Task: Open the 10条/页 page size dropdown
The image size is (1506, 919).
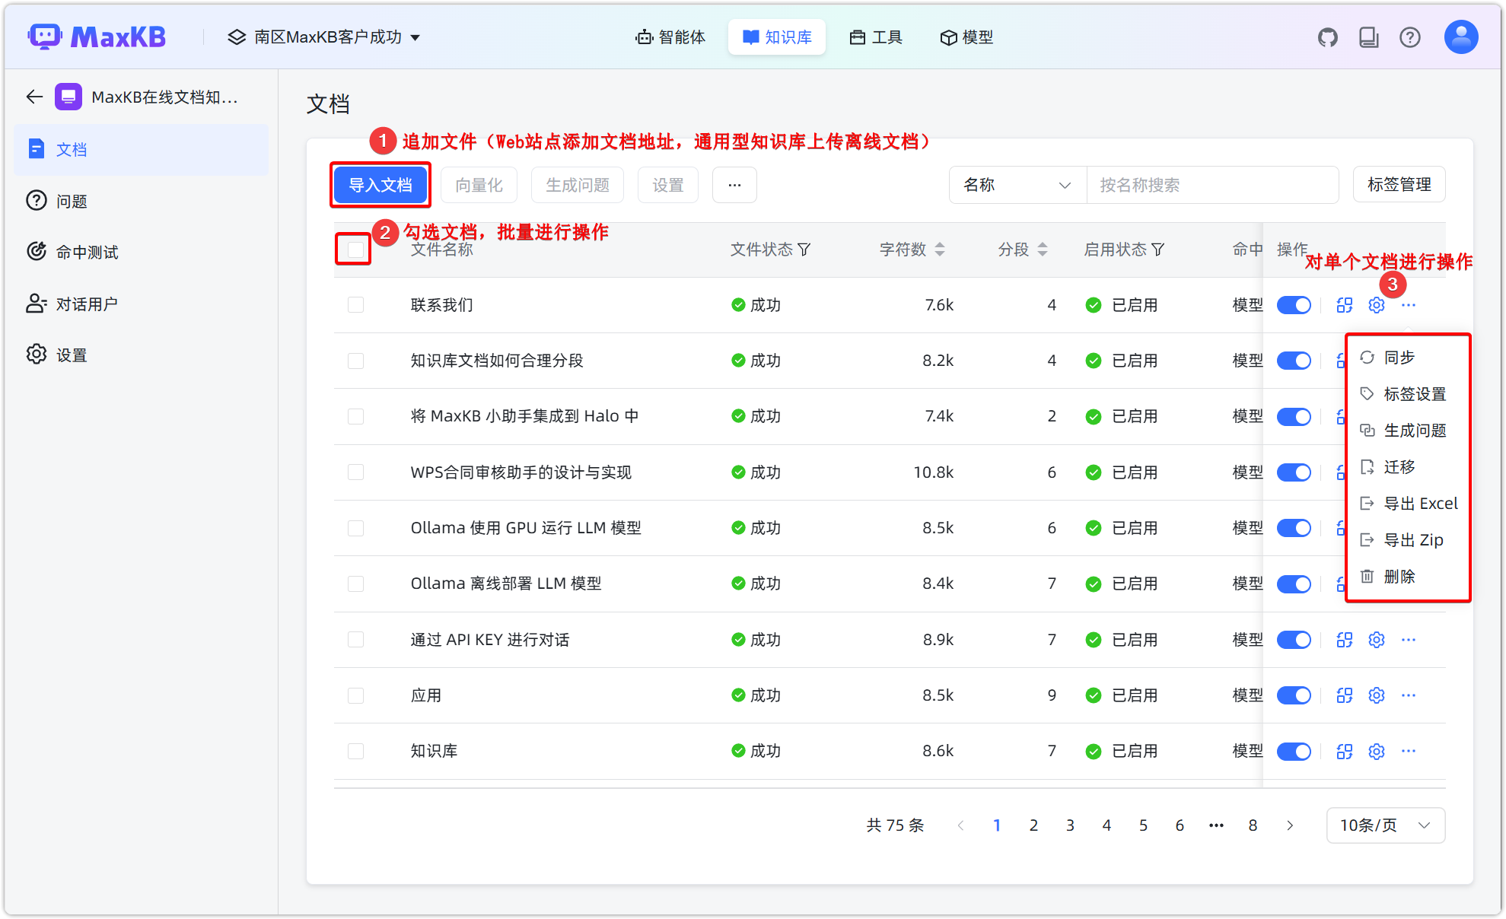Action: (x=1384, y=825)
